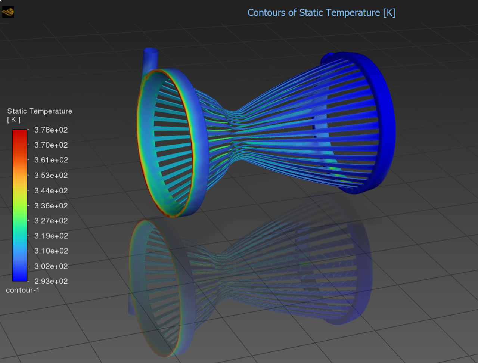Image resolution: width=478 pixels, height=363 pixels.
Task: Select the 3.02e+02 legend value
Action: coord(51,266)
